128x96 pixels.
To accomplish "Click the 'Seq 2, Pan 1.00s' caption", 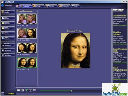I will [22, 25].
